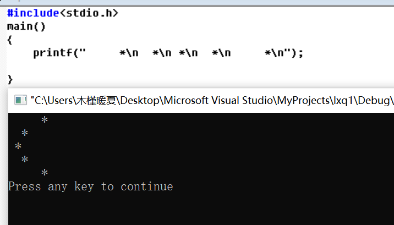Screen dimensions: 394x225
Task: Click the opening curly brace line
Action: tap(10, 40)
